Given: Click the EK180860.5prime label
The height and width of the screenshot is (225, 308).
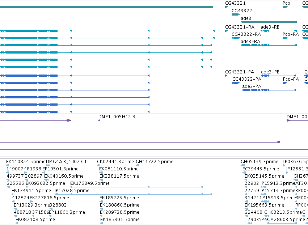Looking at the screenshot, I should click(x=120, y=205).
